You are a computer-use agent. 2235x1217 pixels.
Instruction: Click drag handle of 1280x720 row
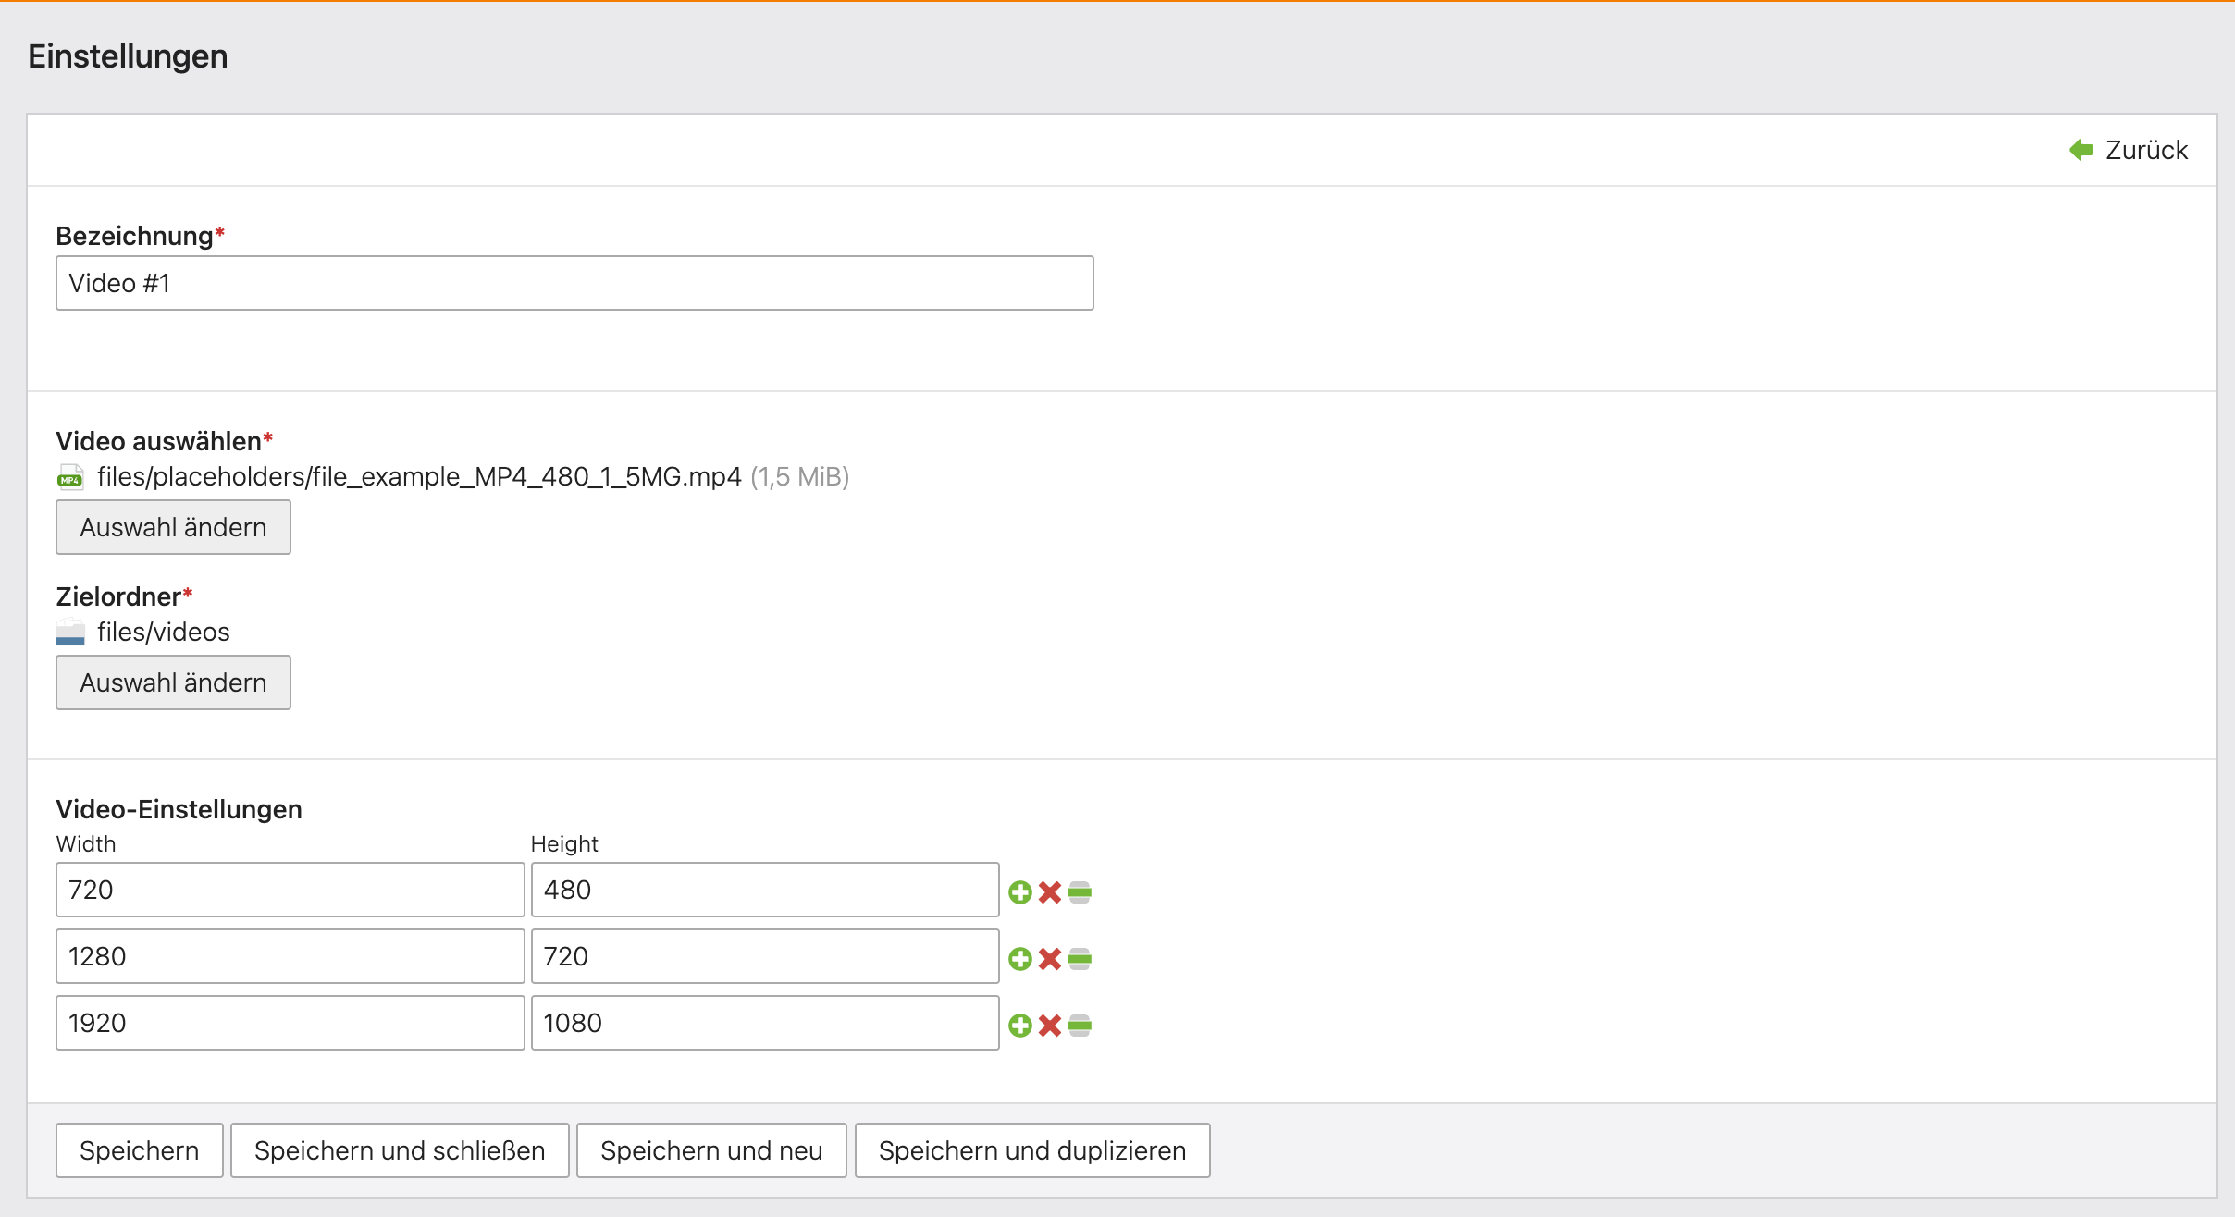point(1080,959)
